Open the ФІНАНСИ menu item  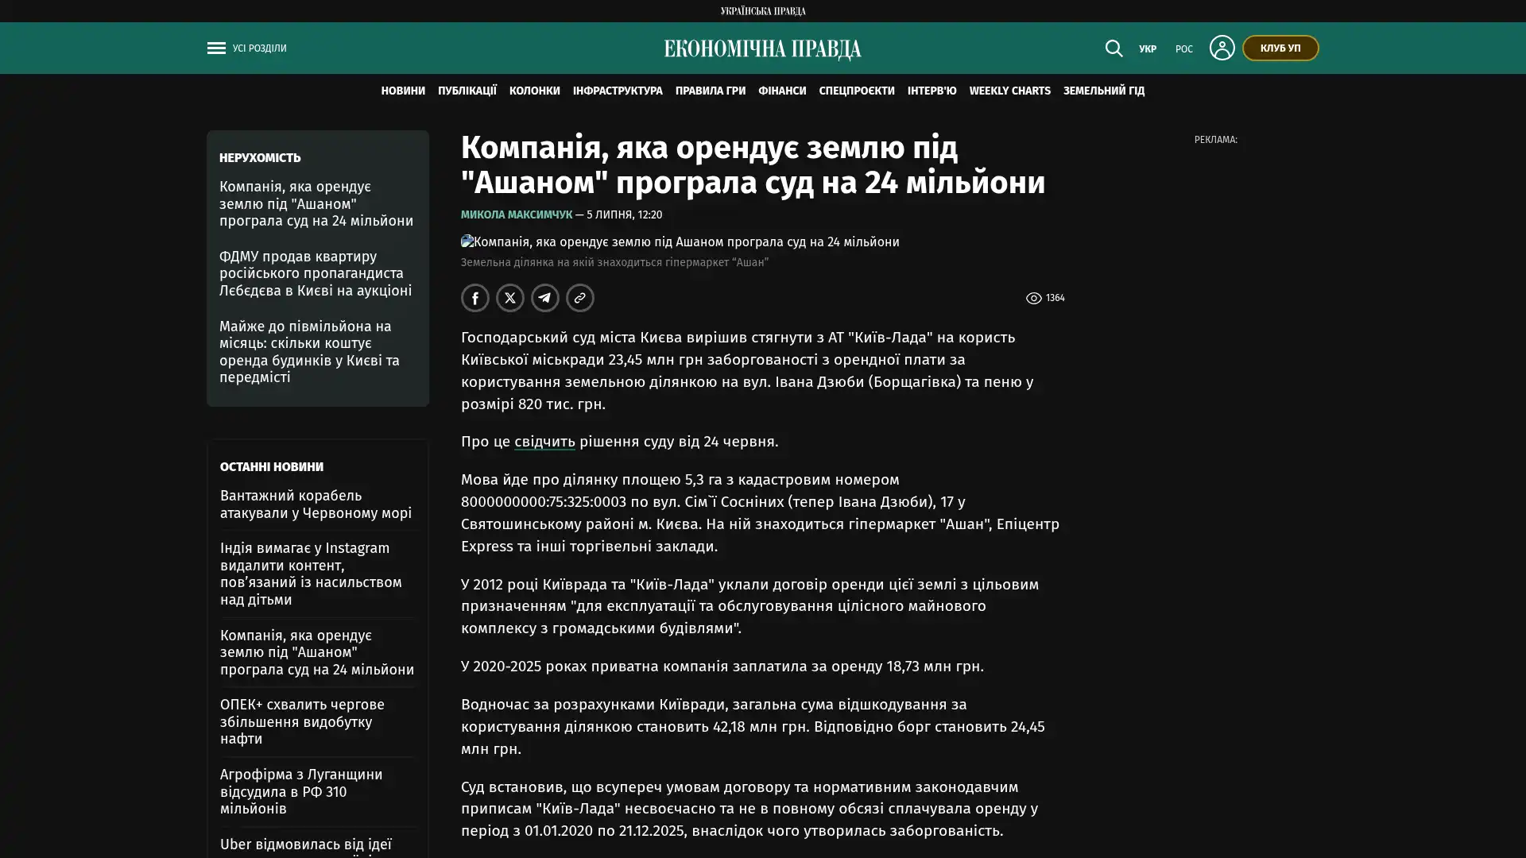(x=782, y=91)
